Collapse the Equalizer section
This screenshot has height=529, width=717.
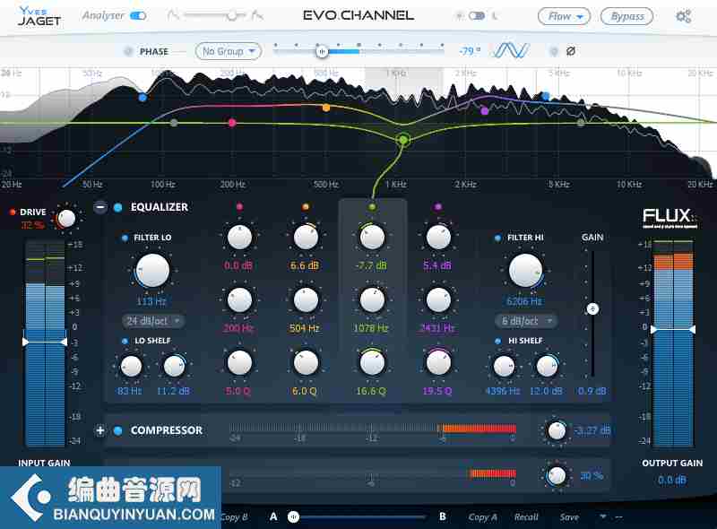click(100, 208)
